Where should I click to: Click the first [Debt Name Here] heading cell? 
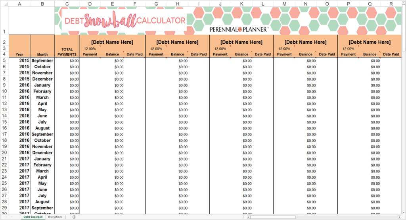coord(112,42)
